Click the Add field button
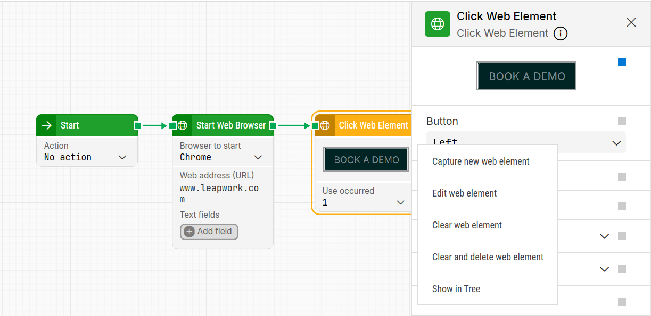Image resolution: width=651 pixels, height=316 pixels. click(209, 232)
